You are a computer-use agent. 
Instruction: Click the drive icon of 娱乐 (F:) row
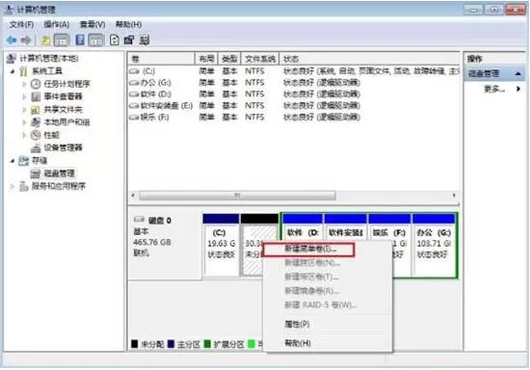(135, 118)
